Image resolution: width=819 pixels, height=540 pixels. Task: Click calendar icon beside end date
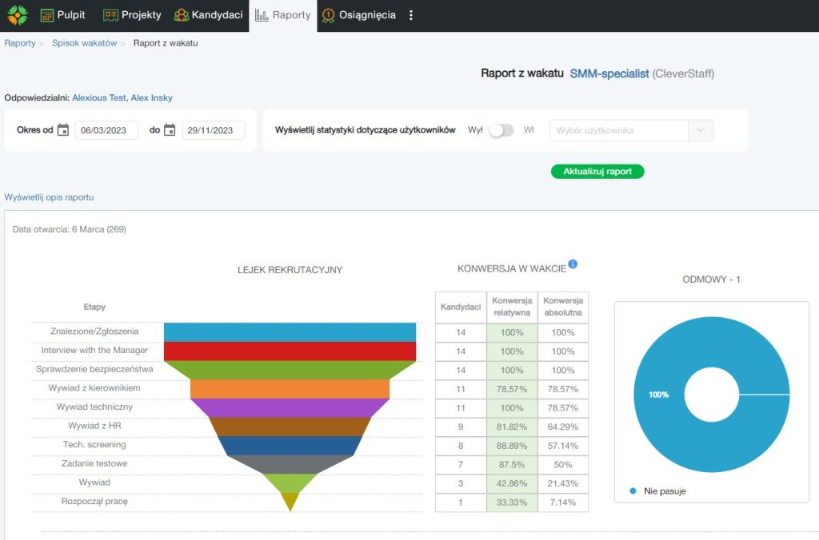[x=170, y=130]
